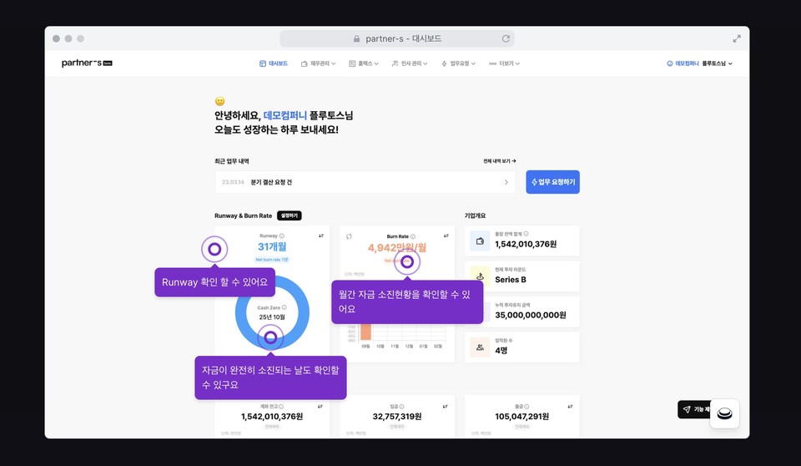Open the 플루토스님 user account dropdown
The height and width of the screenshot is (466, 801).
point(717,63)
